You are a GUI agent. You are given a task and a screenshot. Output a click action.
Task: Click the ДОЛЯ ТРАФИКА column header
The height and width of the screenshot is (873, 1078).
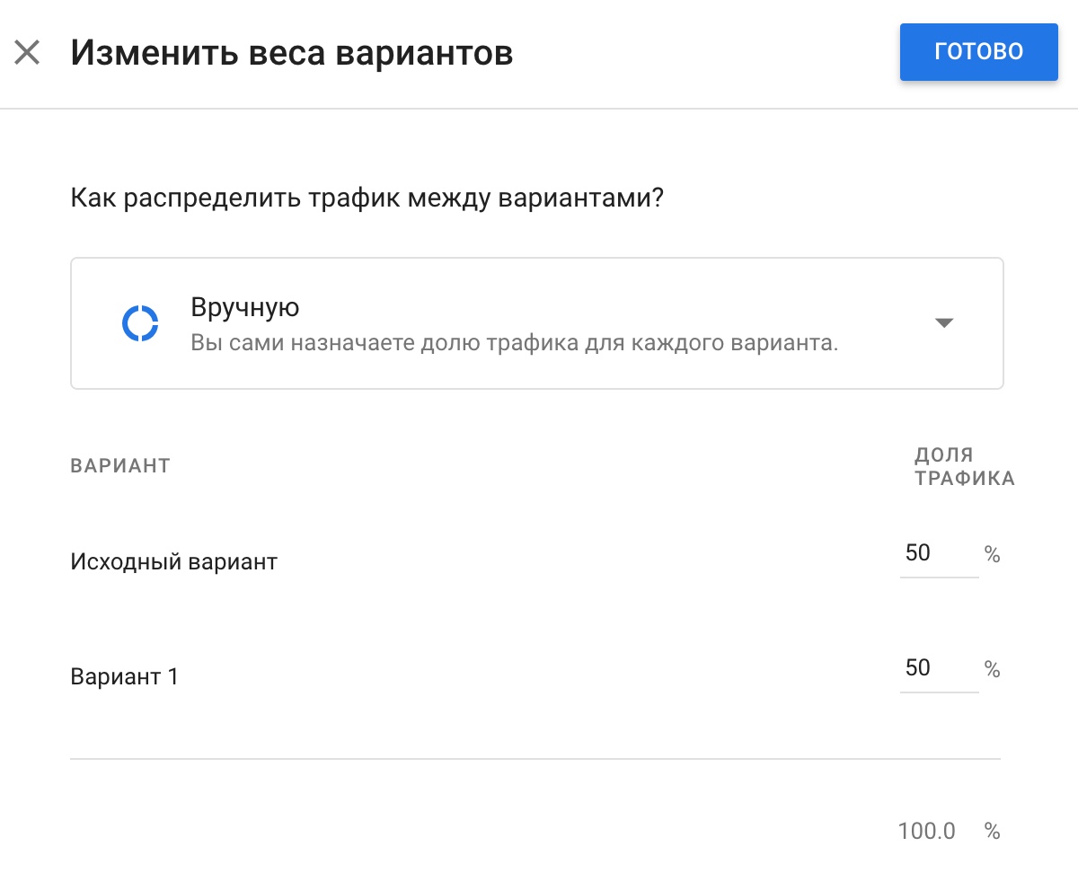[963, 465]
